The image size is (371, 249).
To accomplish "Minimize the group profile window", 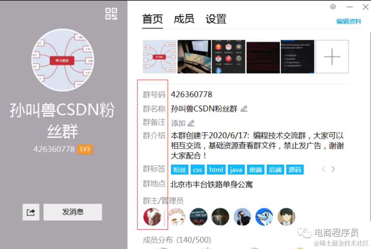I will click(x=350, y=7).
